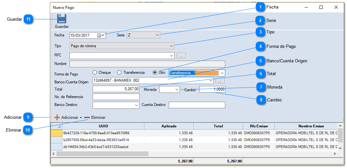This screenshot has height=168, width=347.
Task: Click the No. de Referencia input field
Action: point(116,97)
